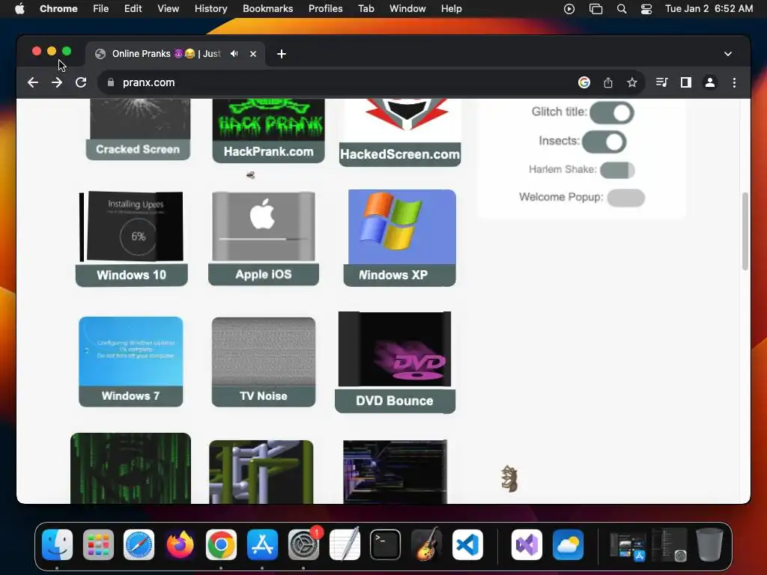
Task: Open the HackedScreen.com link
Action: [400, 154]
